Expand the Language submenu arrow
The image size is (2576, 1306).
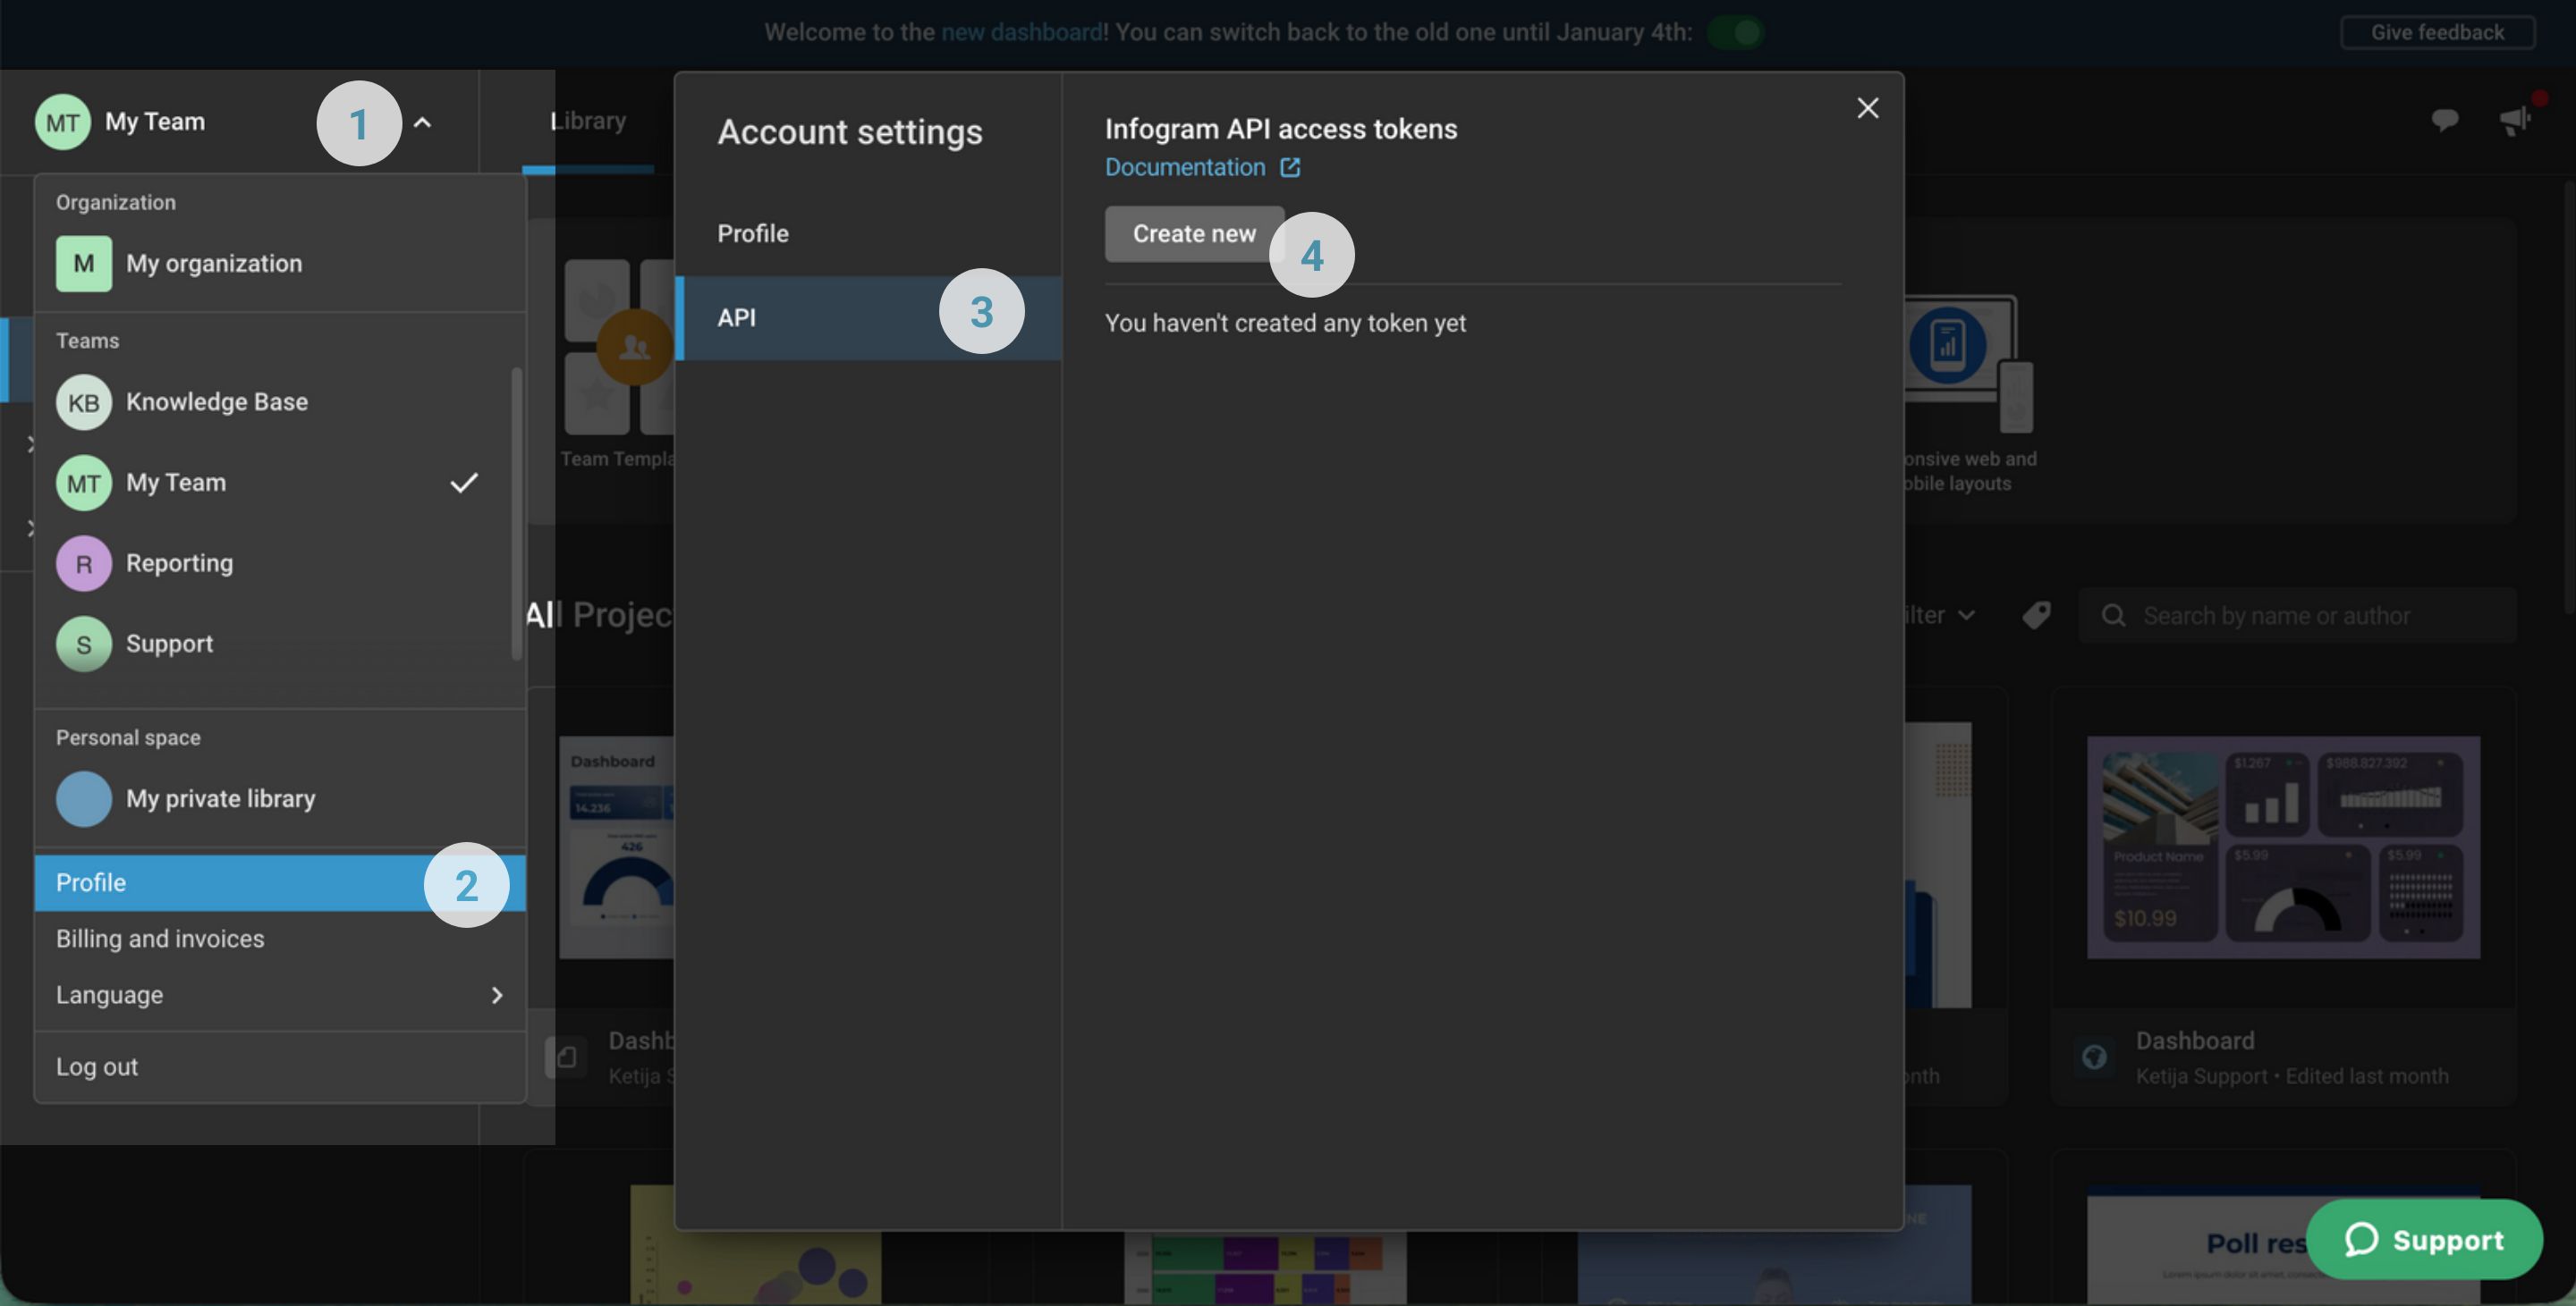click(497, 995)
